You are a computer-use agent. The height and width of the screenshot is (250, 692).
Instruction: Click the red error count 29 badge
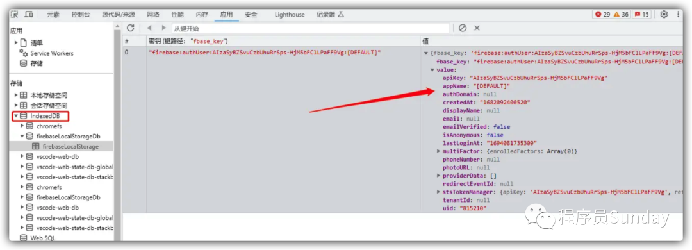pyautogui.click(x=602, y=15)
